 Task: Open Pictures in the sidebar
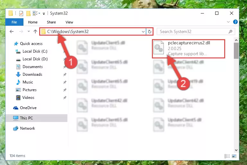[30, 90]
